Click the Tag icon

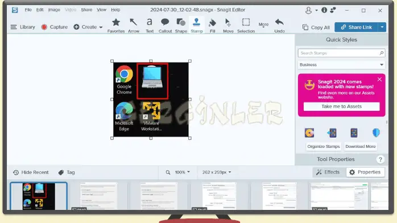pos(61,172)
